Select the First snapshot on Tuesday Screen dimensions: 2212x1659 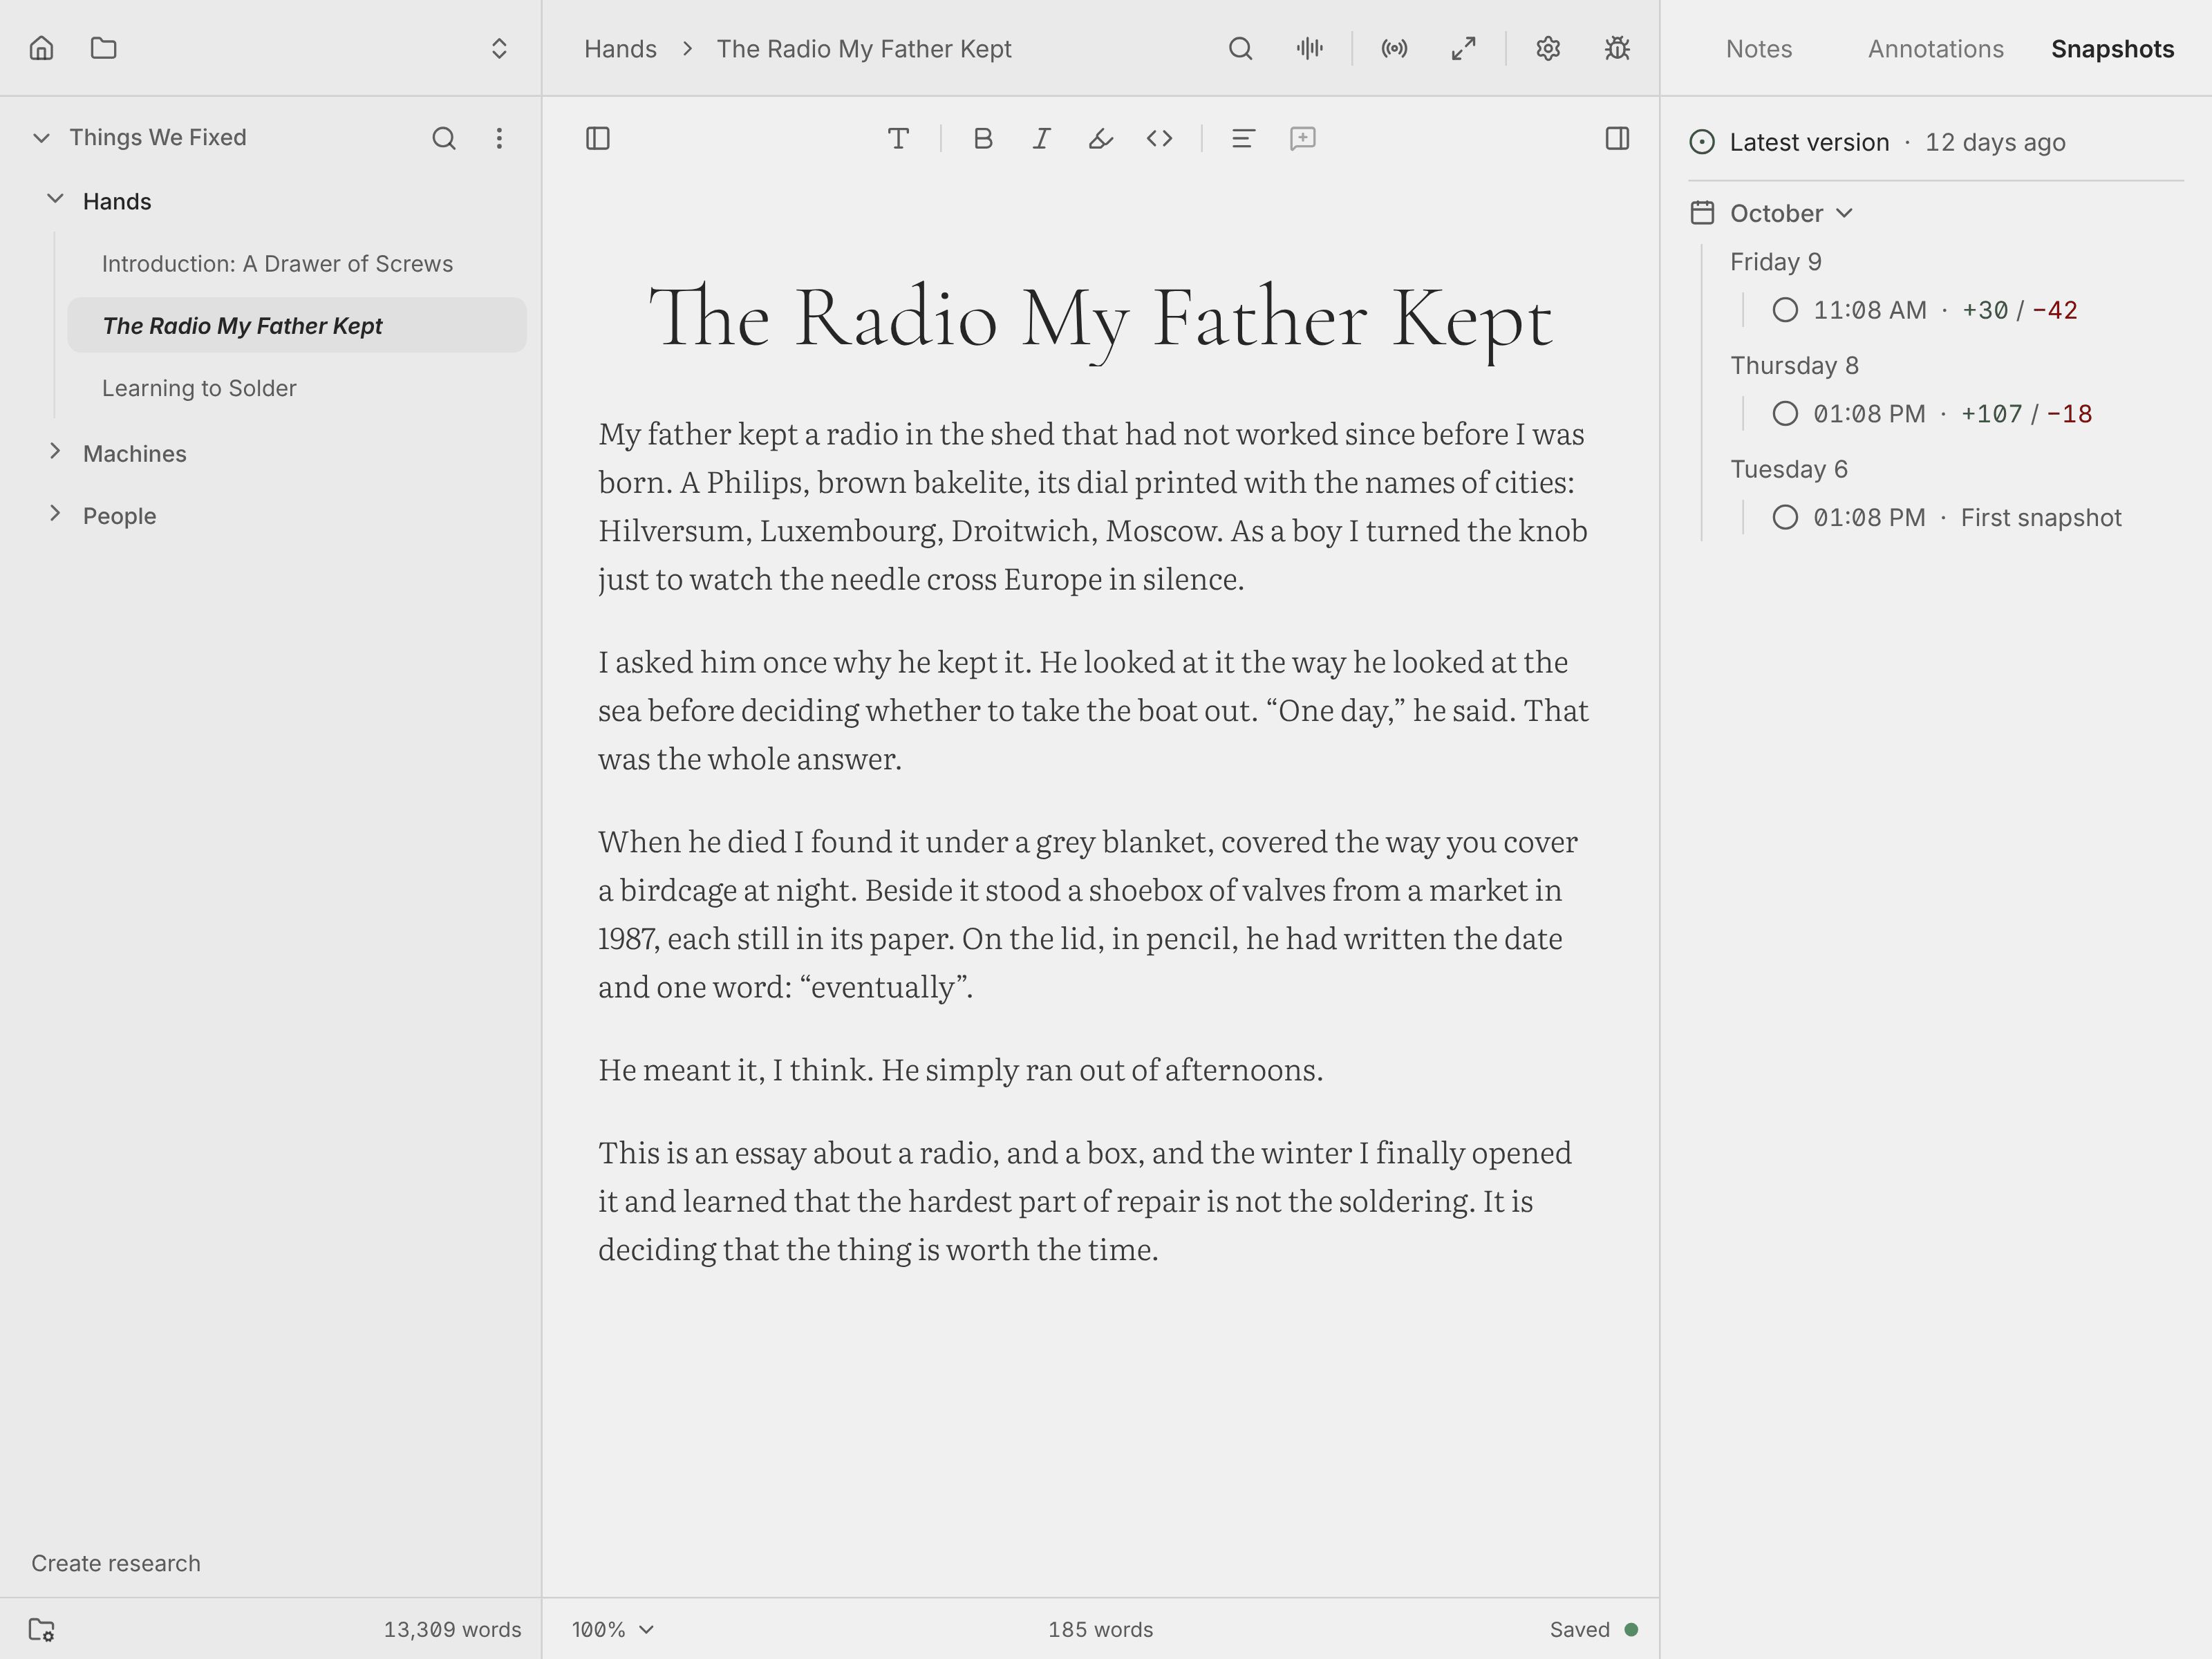[x=1946, y=518]
